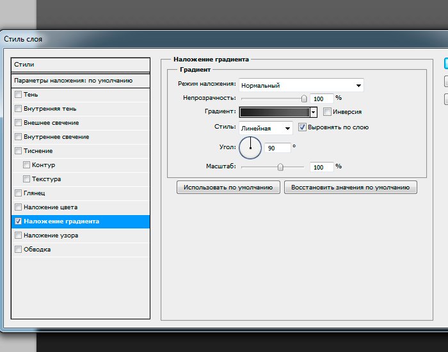Uncheck the Наложение градиента checkbox
This screenshot has width=448, height=352.
(18, 221)
